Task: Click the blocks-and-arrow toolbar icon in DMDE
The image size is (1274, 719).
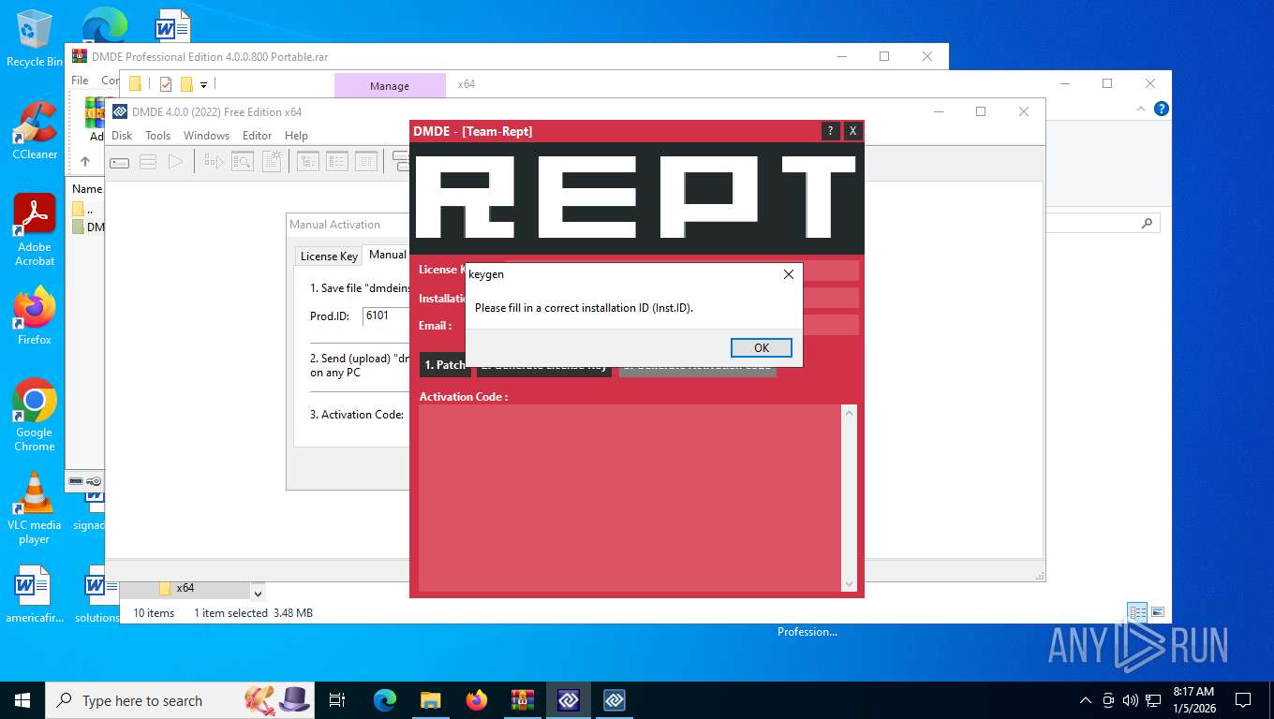Action: click(214, 162)
